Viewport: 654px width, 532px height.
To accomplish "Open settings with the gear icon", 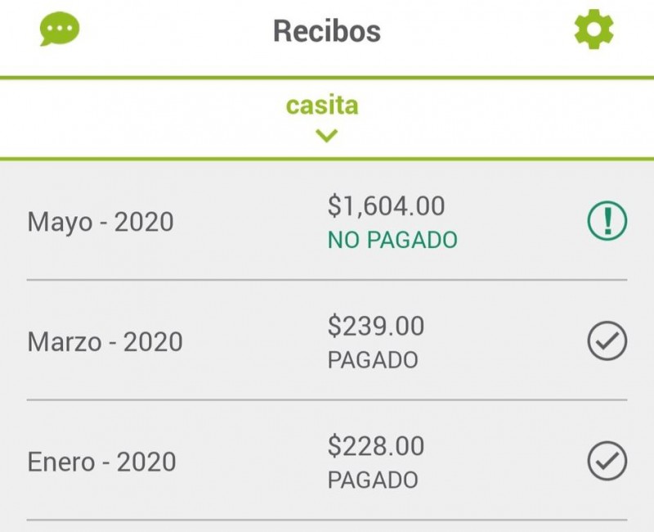I will [x=594, y=29].
